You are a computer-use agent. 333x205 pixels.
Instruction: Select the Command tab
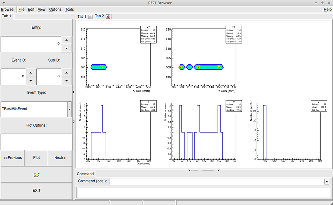(85, 174)
